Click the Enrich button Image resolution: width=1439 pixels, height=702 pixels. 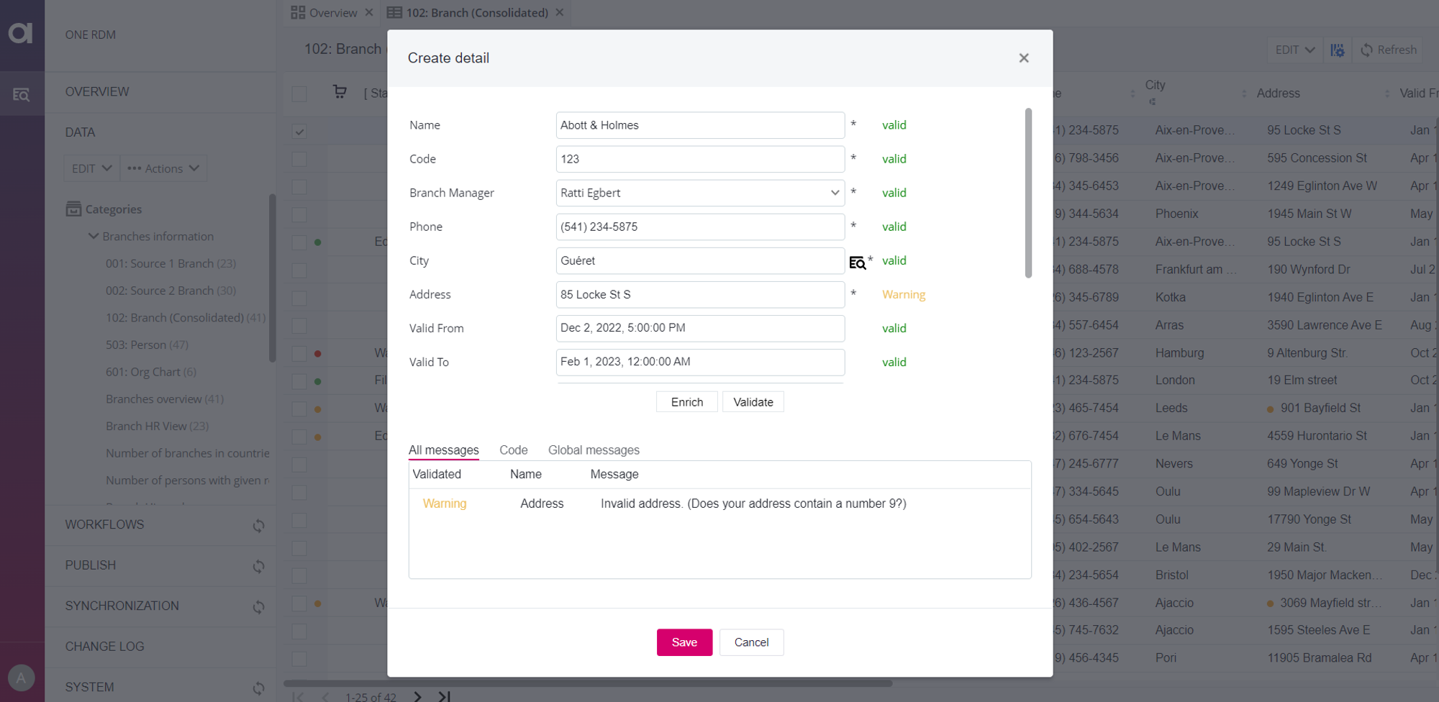coord(687,402)
